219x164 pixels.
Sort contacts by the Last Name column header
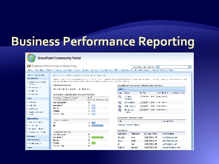tap(122, 134)
